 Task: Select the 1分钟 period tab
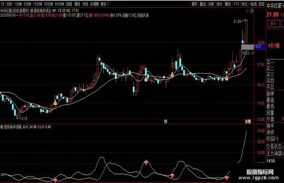[x=18, y=4]
